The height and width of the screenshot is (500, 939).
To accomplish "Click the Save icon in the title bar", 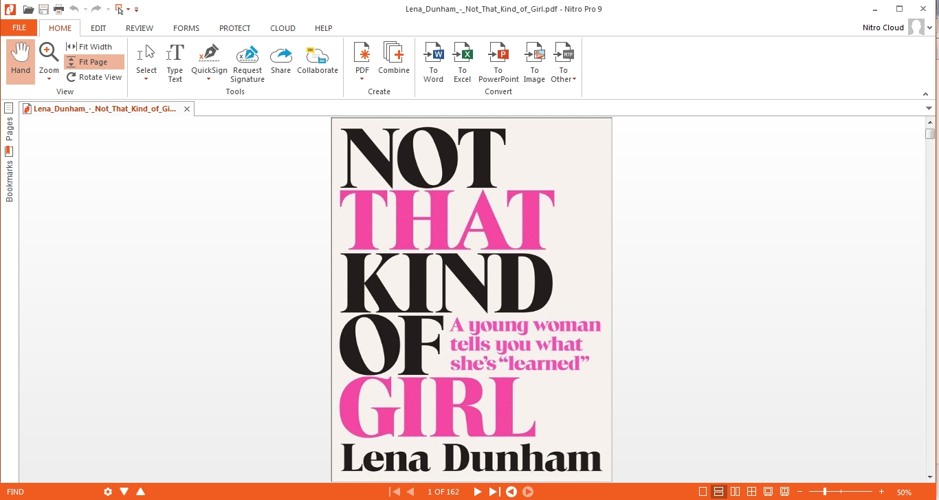I will tap(44, 9).
